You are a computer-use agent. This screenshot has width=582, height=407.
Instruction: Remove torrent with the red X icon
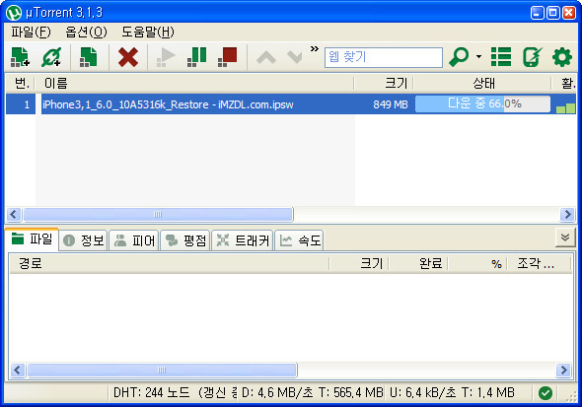pyautogui.click(x=128, y=57)
